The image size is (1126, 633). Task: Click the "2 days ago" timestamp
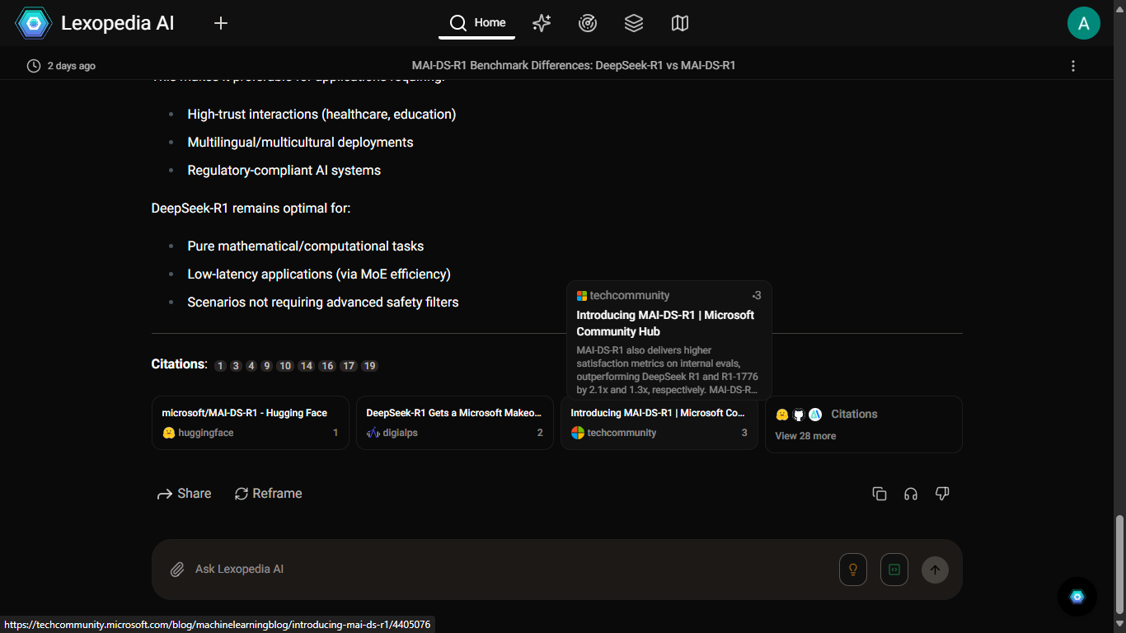click(x=72, y=66)
